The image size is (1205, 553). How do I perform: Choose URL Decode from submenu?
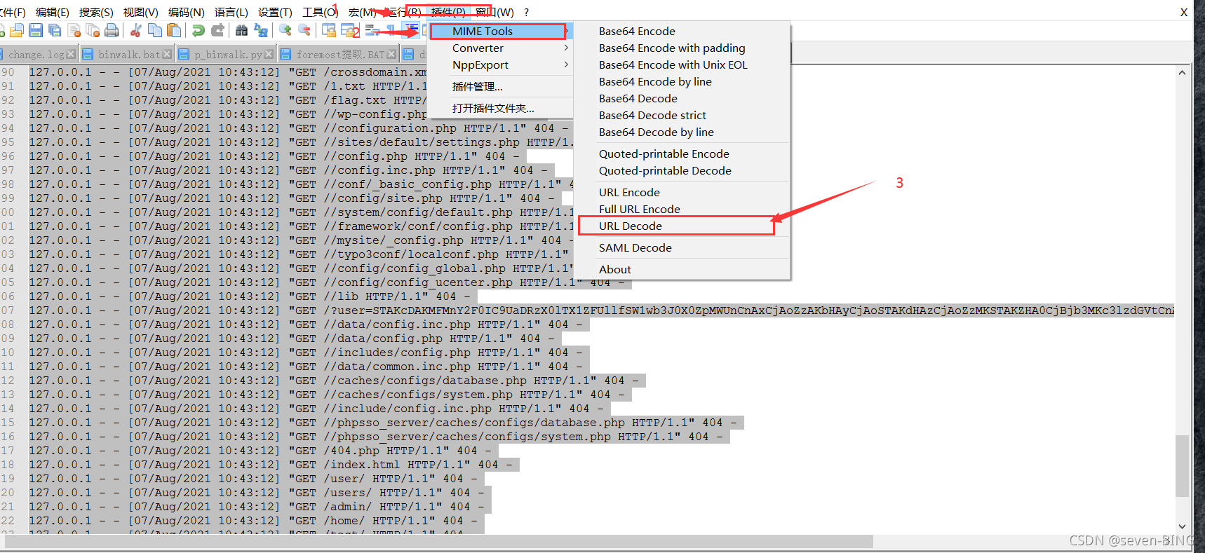tap(682, 226)
